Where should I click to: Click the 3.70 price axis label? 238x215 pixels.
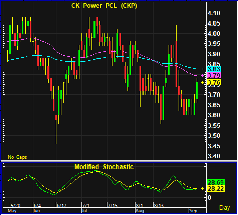point(214,95)
